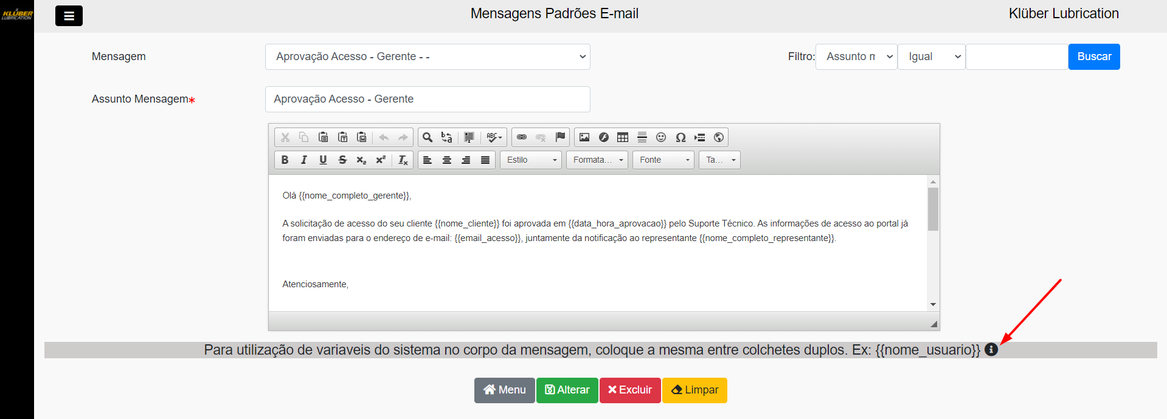Insert an image into the message
The width and height of the screenshot is (1167, 419).
click(584, 137)
